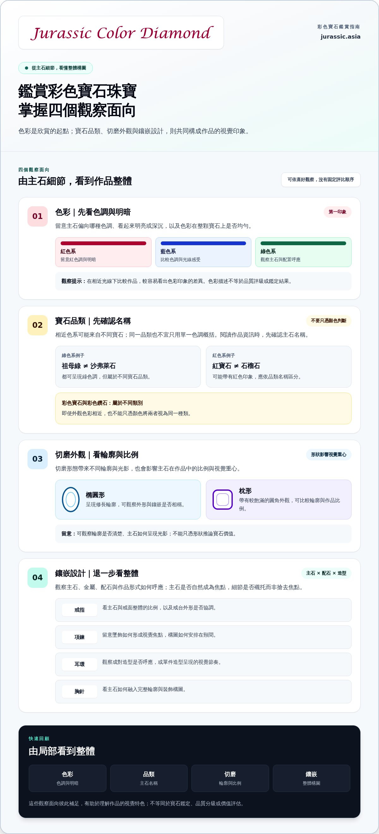Click the 色彩｜先看色調與明暗 section heading
This screenshot has height=834, width=379.
pyautogui.click(x=93, y=212)
